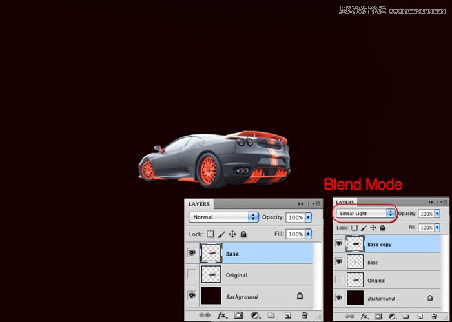This screenshot has width=452, height=322.
Task: Create new layer in Normal-mode panel
Action: point(289,316)
